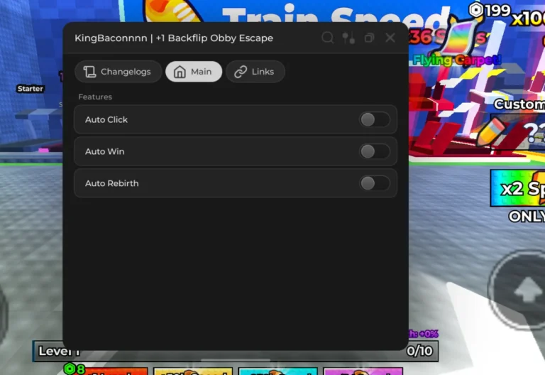Click the Features section heading
The image size is (545, 375).
click(x=95, y=97)
